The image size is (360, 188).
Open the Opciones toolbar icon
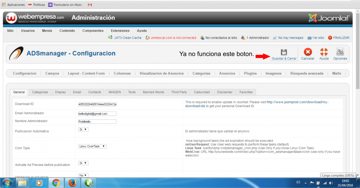click(340, 52)
